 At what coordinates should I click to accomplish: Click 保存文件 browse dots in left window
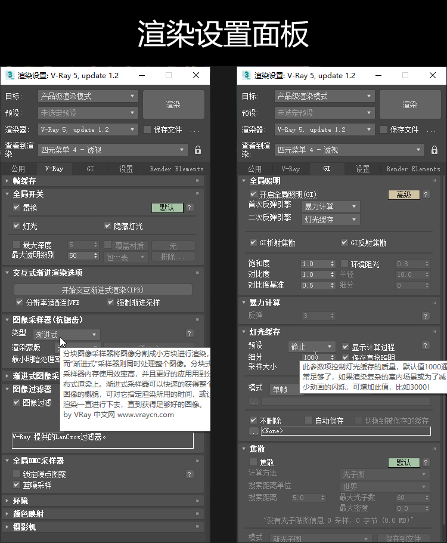(194, 131)
